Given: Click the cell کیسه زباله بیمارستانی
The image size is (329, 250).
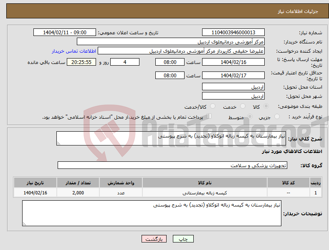Looking at the screenshot, I should pyautogui.click(x=205, y=193).
